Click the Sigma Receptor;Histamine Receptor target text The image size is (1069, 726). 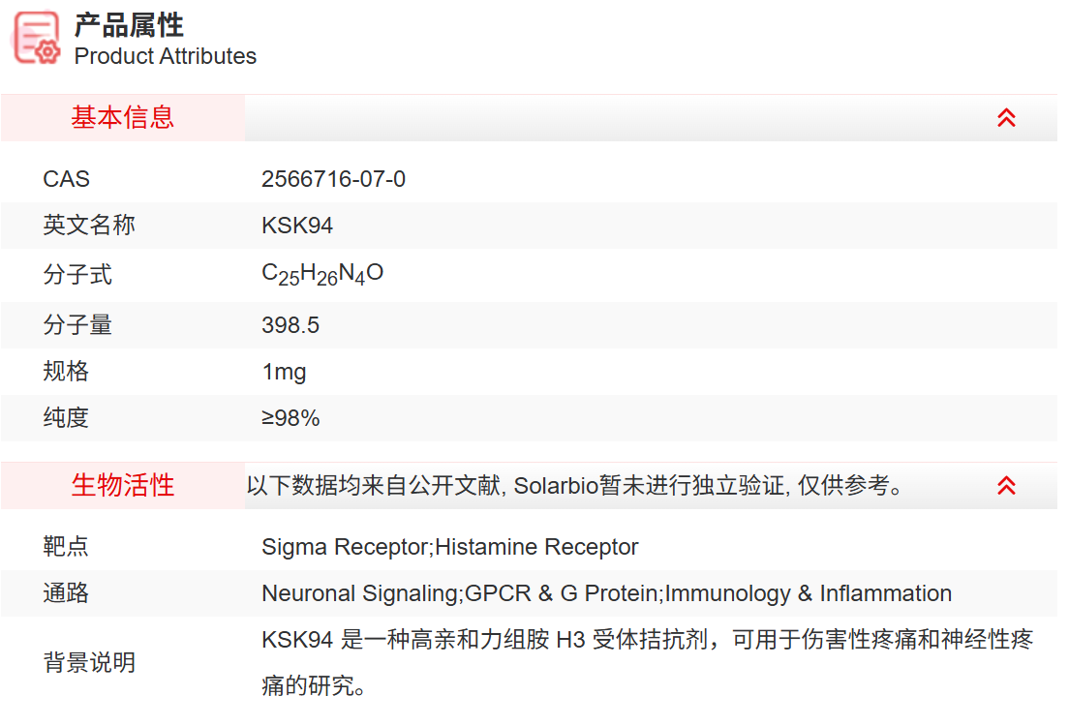449,547
